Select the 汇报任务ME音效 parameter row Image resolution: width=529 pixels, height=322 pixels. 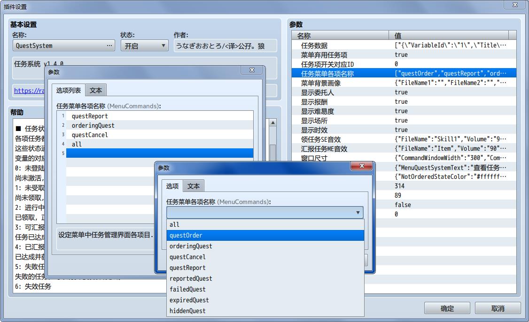click(x=404, y=149)
